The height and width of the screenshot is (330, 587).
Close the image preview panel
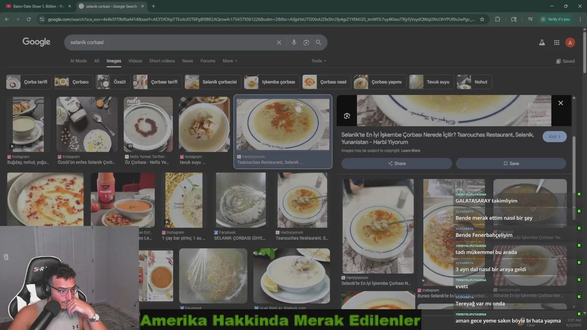(x=560, y=103)
